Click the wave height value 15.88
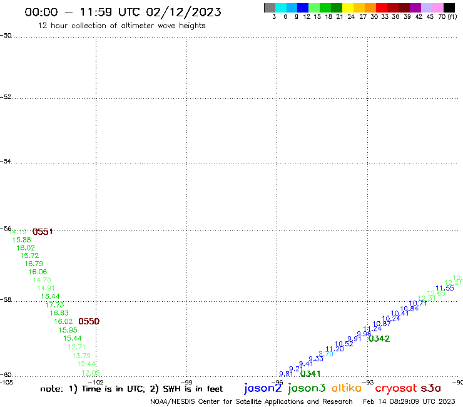This screenshot has width=463, height=407. pos(21,240)
